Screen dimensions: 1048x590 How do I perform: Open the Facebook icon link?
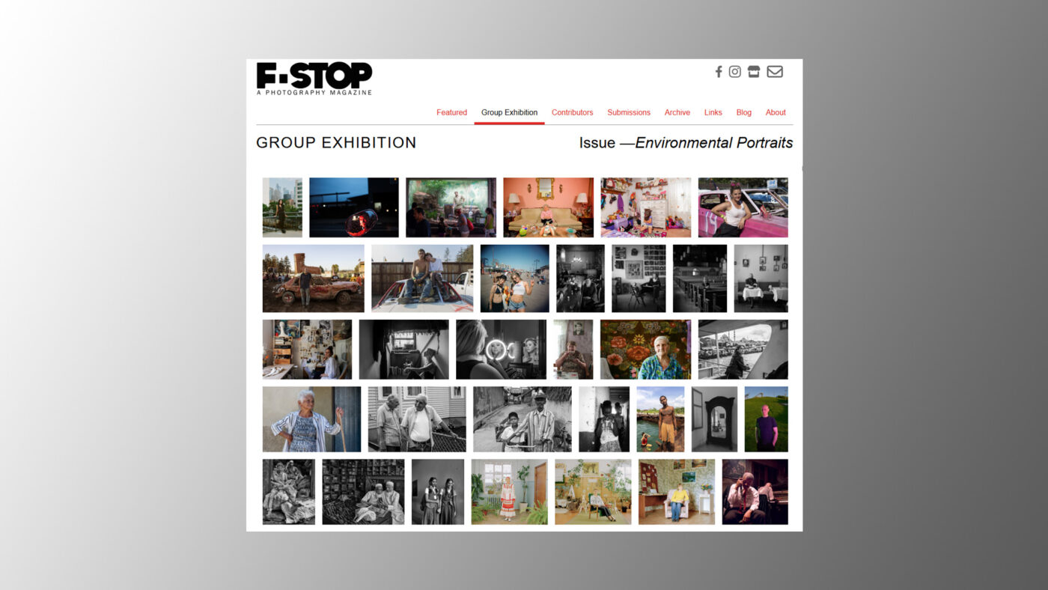(x=719, y=72)
